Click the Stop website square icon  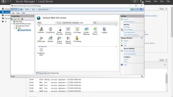pos(122,46)
